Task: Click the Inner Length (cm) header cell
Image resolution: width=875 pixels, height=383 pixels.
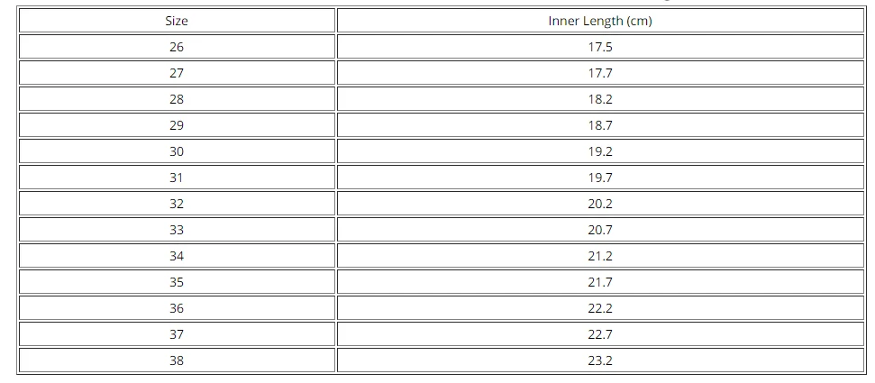Action: tap(599, 21)
